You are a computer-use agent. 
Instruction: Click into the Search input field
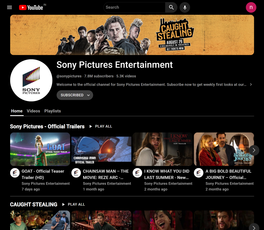click(x=134, y=7)
